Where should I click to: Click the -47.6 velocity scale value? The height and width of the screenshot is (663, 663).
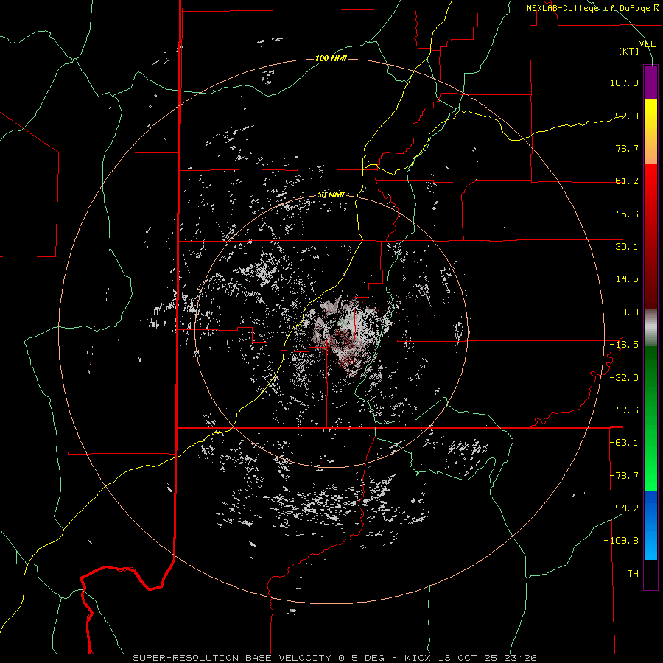point(624,410)
